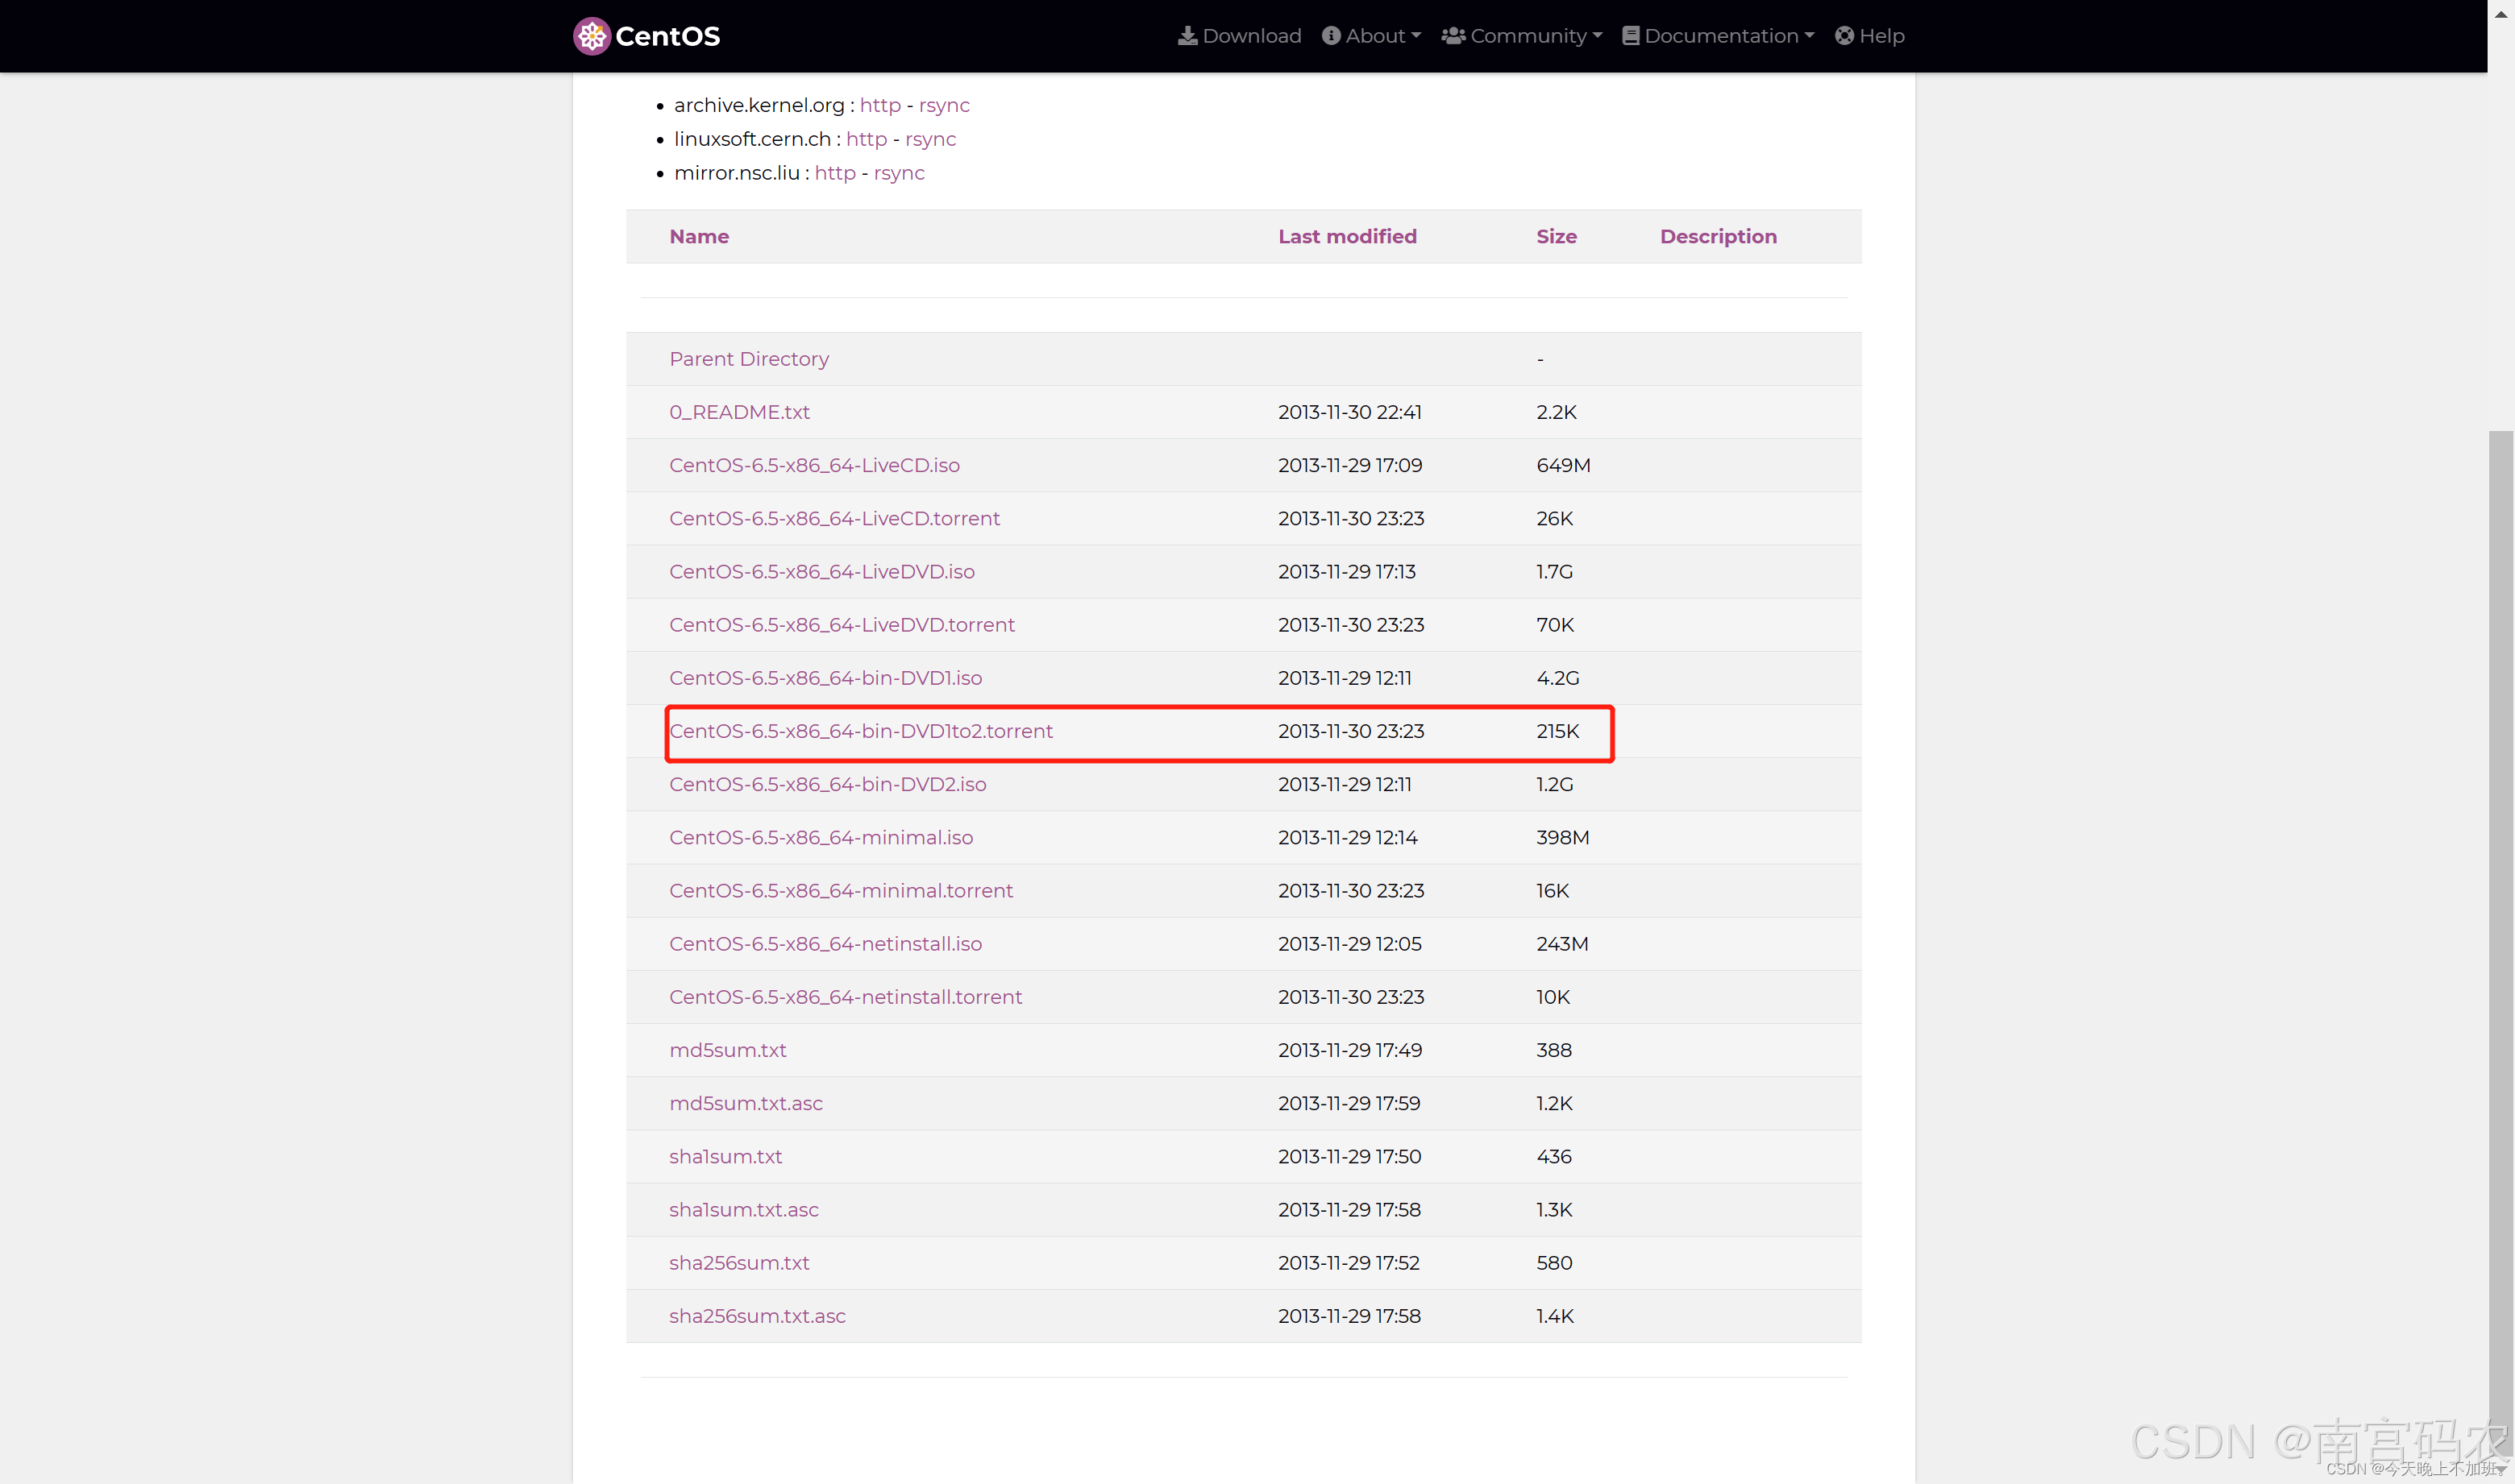Expand the Documentation dropdown caret
The height and width of the screenshot is (1484, 2515).
pyautogui.click(x=1809, y=36)
